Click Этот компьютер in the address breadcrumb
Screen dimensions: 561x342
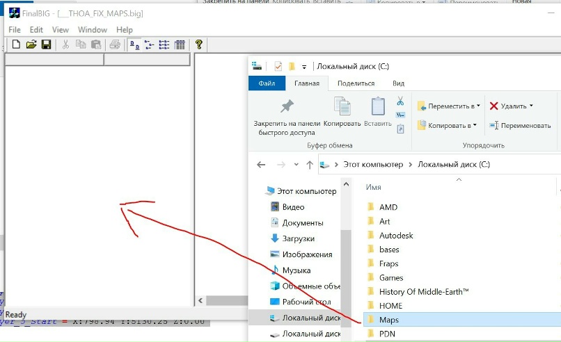coord(373,164)
